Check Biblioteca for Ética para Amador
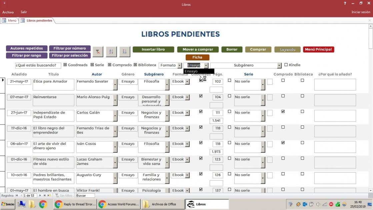The height and width of the screenshot is (210, 373). coord(302,80)
